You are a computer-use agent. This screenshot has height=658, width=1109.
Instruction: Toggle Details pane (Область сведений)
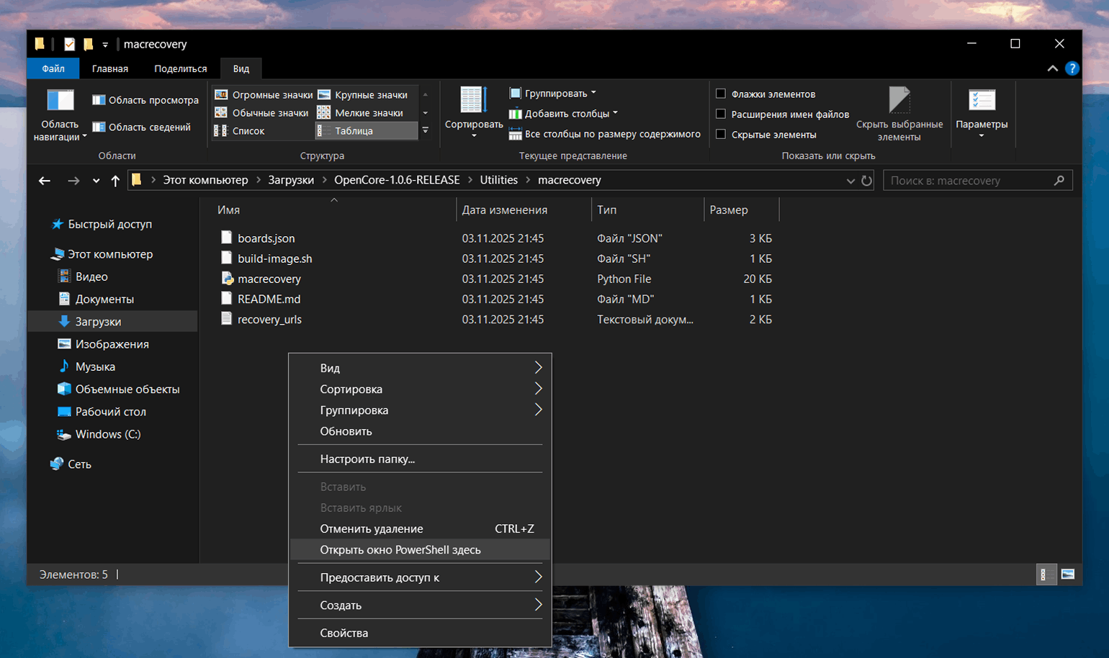tap(141, 127)
